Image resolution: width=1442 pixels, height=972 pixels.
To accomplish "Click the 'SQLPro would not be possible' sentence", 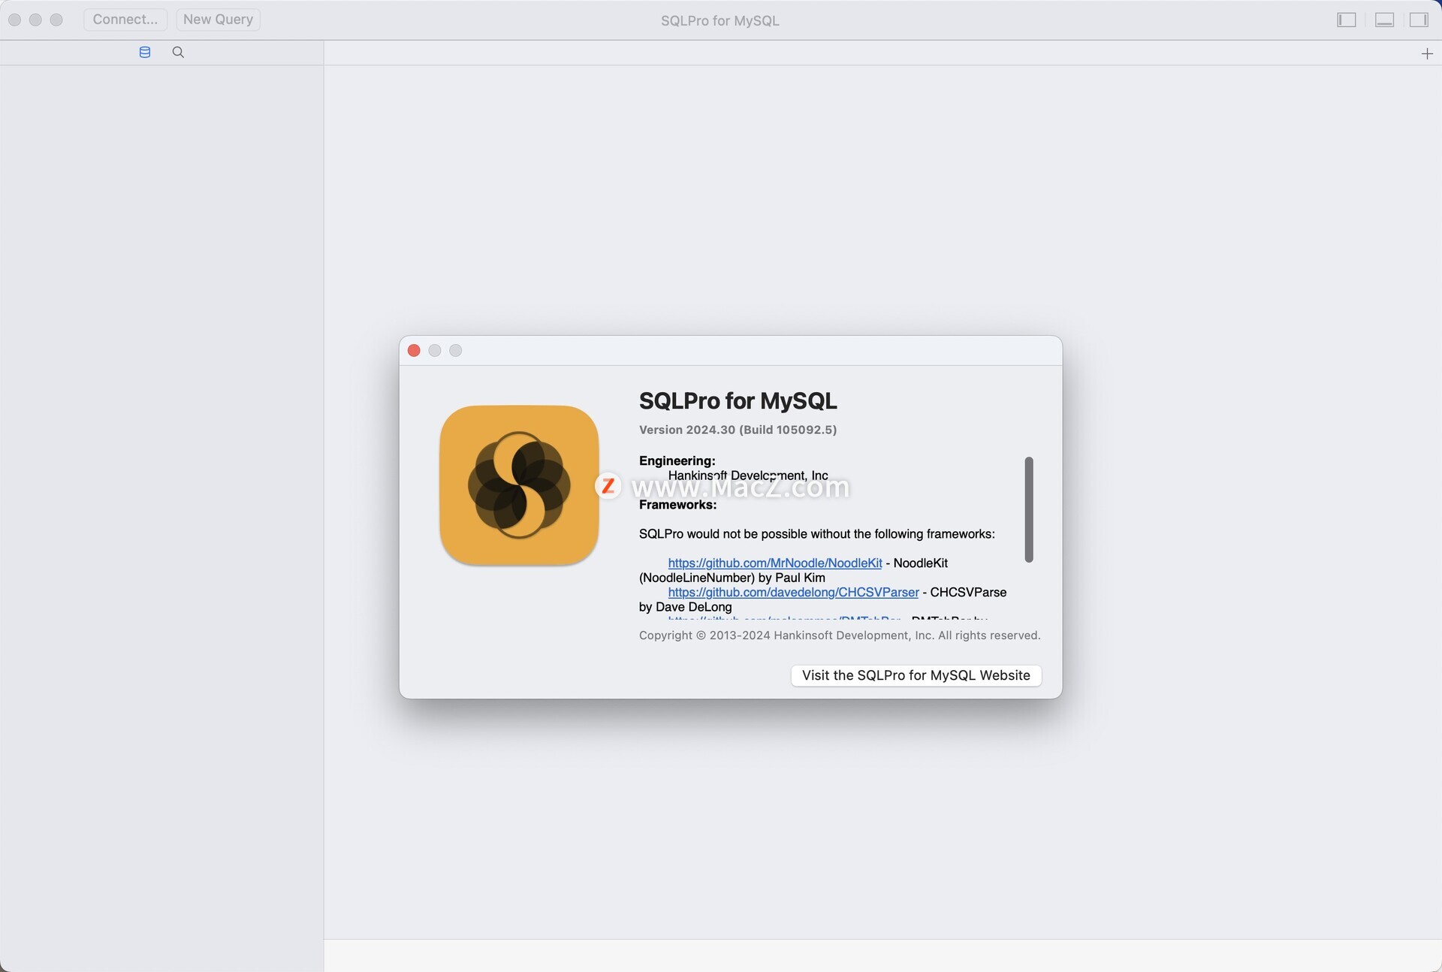I will click(x=817, y=534).
